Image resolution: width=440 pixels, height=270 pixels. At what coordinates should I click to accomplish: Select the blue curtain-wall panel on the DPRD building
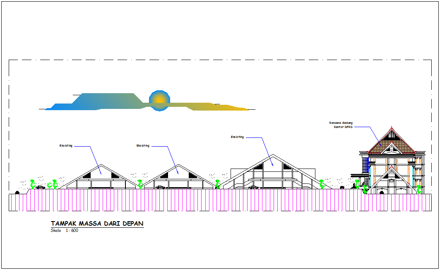pyautogui.click(x=365, y=164)
